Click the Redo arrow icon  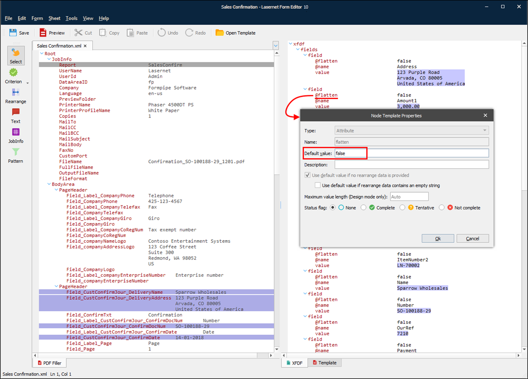pos(189,33)
